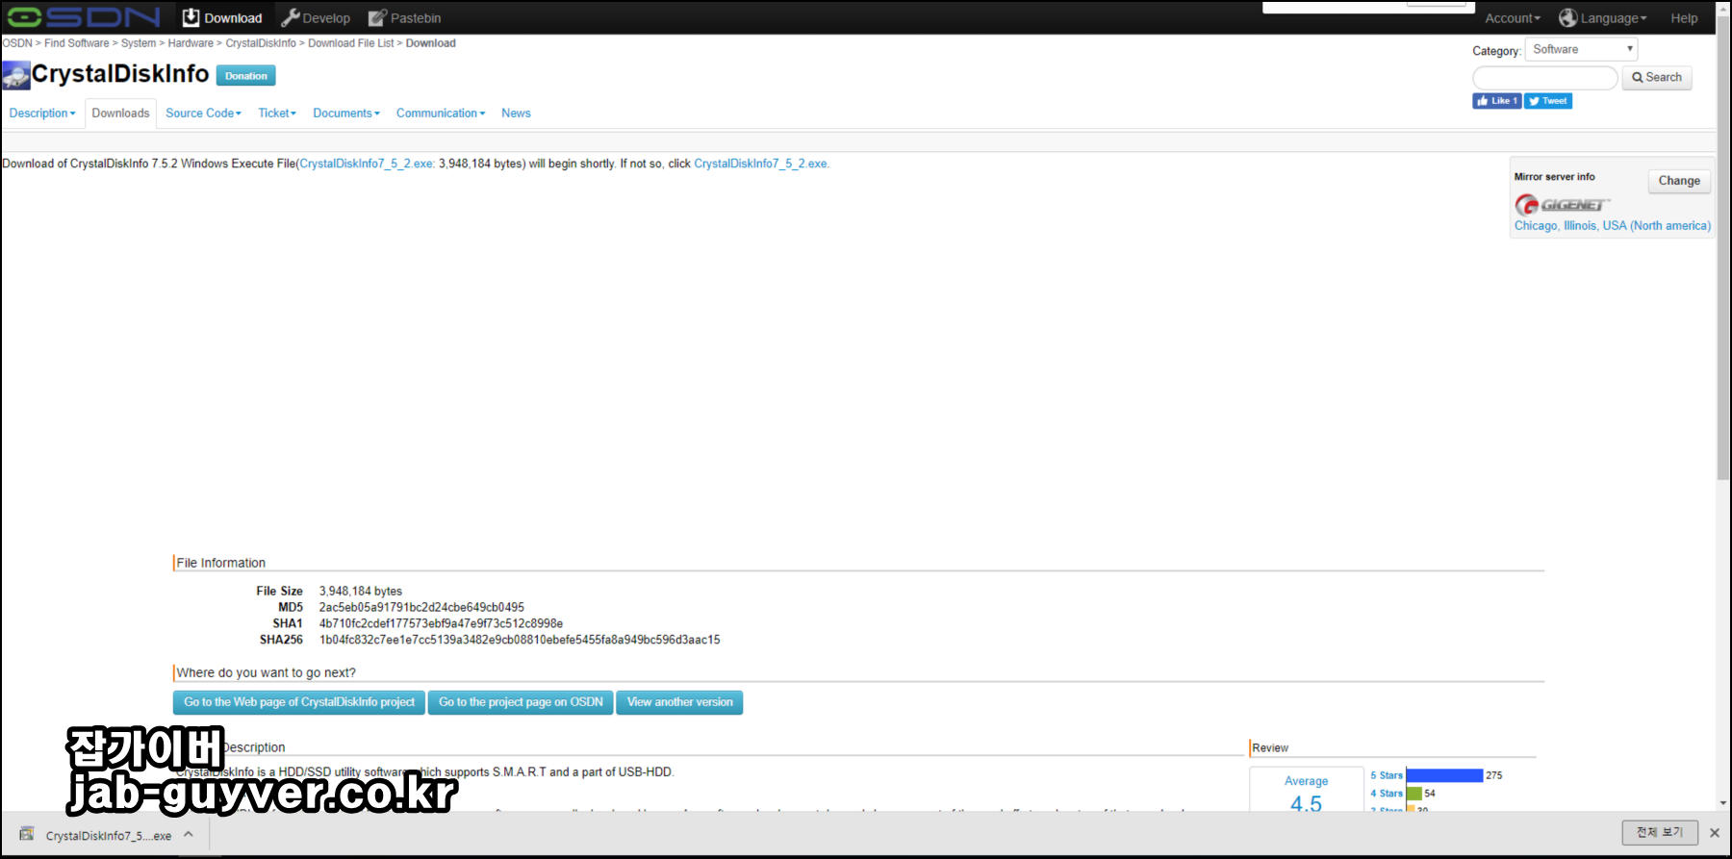The height and width of the screenshot is (859, 1732).
Task: Open the Category Software combo box
Action: (x=1581, y=49)
